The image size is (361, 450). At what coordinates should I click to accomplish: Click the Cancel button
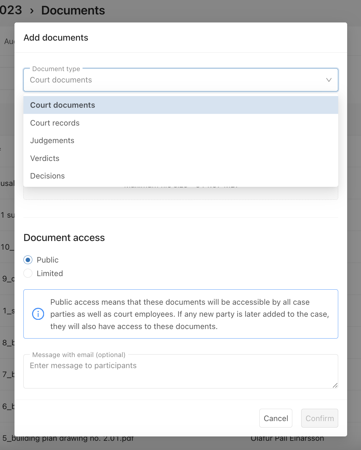tap(276, 418)
